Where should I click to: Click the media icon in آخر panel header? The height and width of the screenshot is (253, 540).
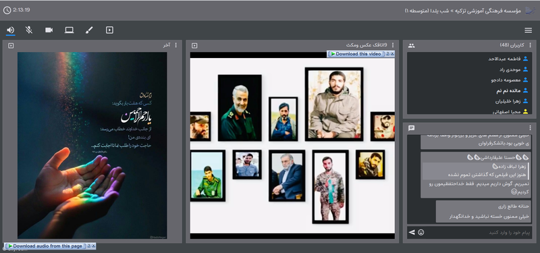tap(11, 45)
